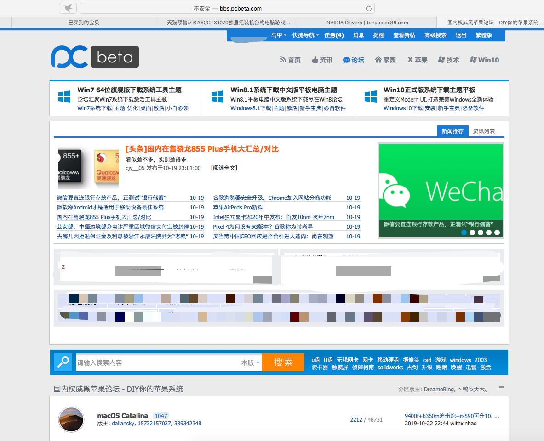Expand the 快捷导航 menu
Image resolution: width=544 pixels, height=441 pixels.
point(304,35)
